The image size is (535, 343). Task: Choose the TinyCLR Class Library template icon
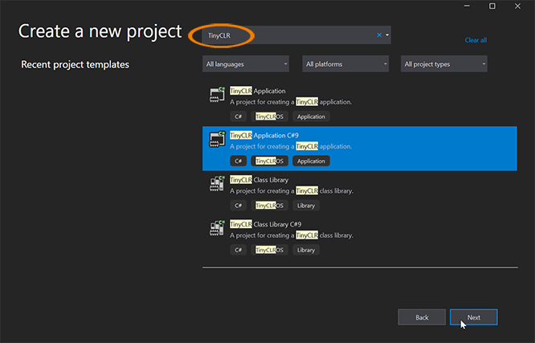tap(217, 184)
